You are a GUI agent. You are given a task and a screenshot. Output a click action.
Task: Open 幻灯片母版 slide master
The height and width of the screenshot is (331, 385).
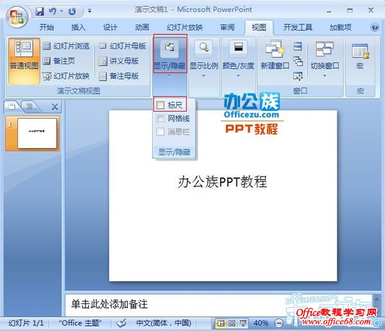[x=123, y=46]
